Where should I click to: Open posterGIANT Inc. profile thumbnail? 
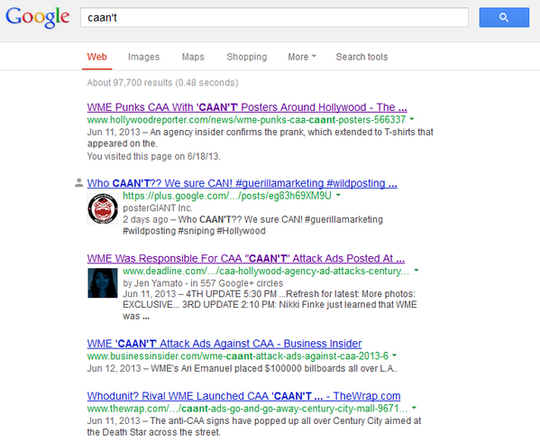[103, 208]
